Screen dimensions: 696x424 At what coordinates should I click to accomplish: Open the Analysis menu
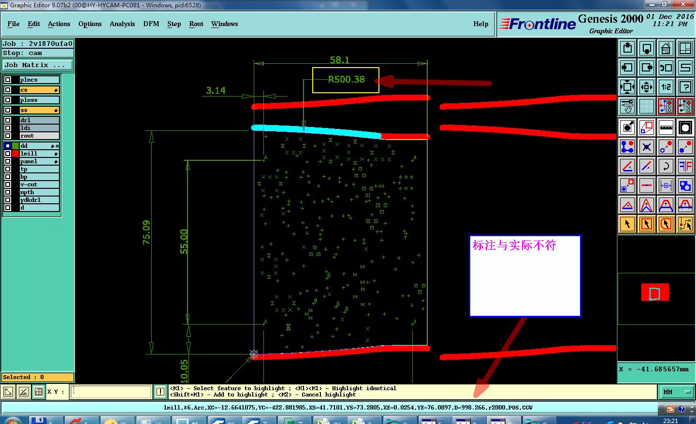coord(122,24)
